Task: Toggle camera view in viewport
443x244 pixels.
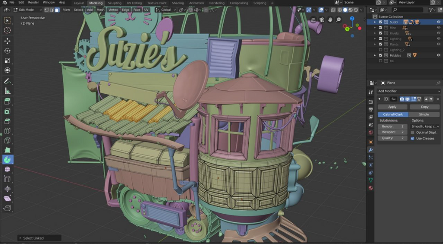Action: (321, 20)
